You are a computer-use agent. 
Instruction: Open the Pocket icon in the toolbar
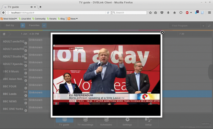coord(162,13)
